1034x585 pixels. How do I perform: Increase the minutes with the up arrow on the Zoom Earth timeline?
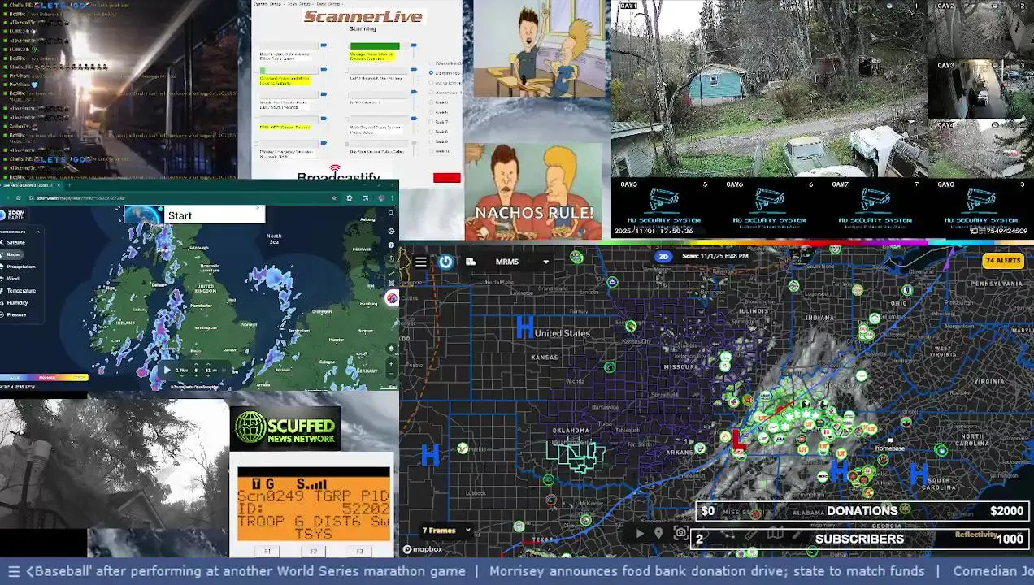click(x=208, y=364)
